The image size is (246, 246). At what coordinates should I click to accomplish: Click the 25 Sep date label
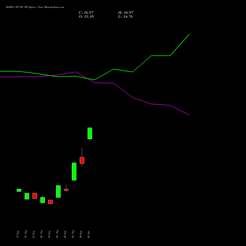[65, 234]
